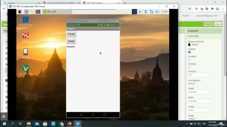The height and width of the screenshot is (127, 227).
Task: Open the volume speaker icon in Pi panel
Action: click(x=157, y=12)
